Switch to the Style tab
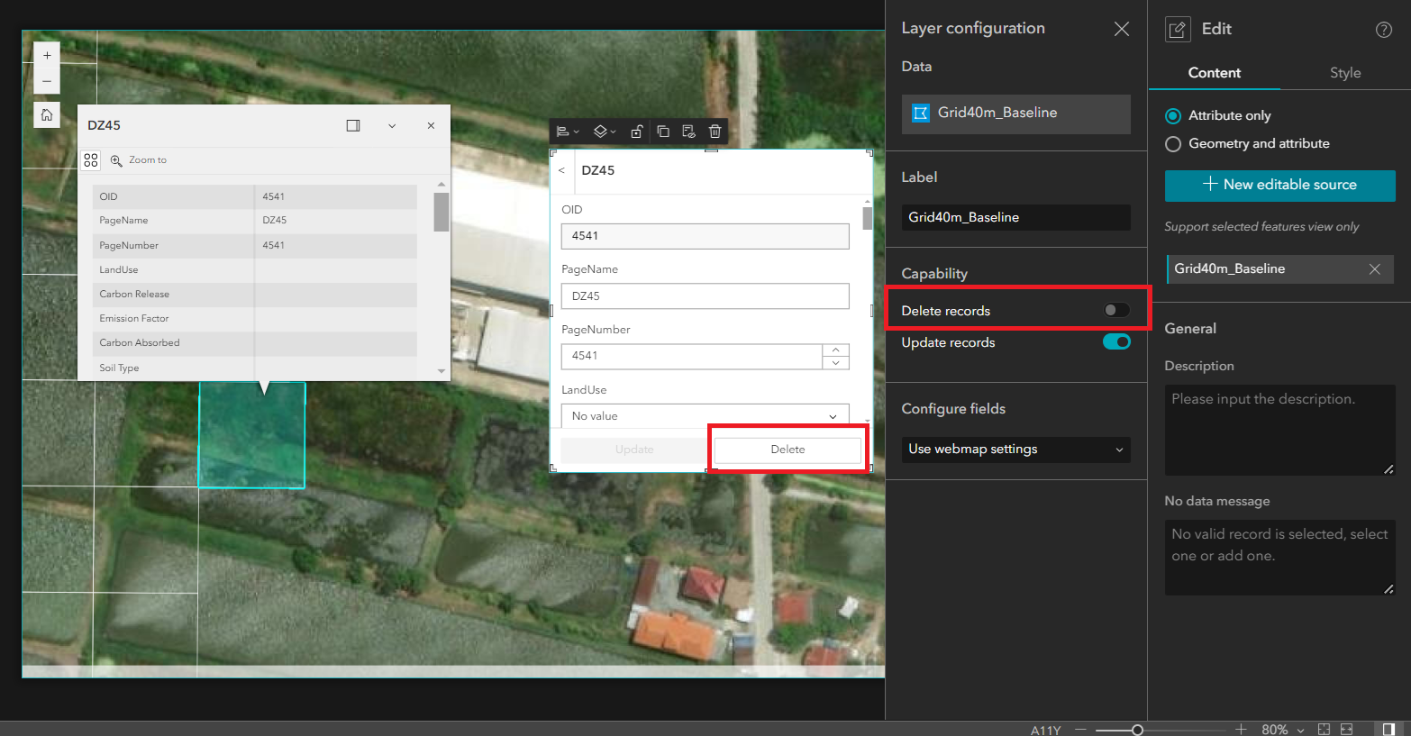 coord(1344,73)
